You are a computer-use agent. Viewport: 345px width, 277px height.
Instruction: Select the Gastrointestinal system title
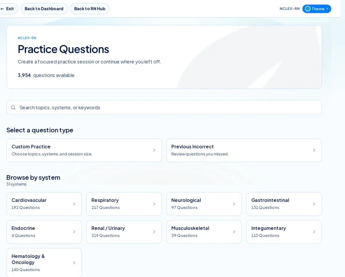tap(270, 200)
